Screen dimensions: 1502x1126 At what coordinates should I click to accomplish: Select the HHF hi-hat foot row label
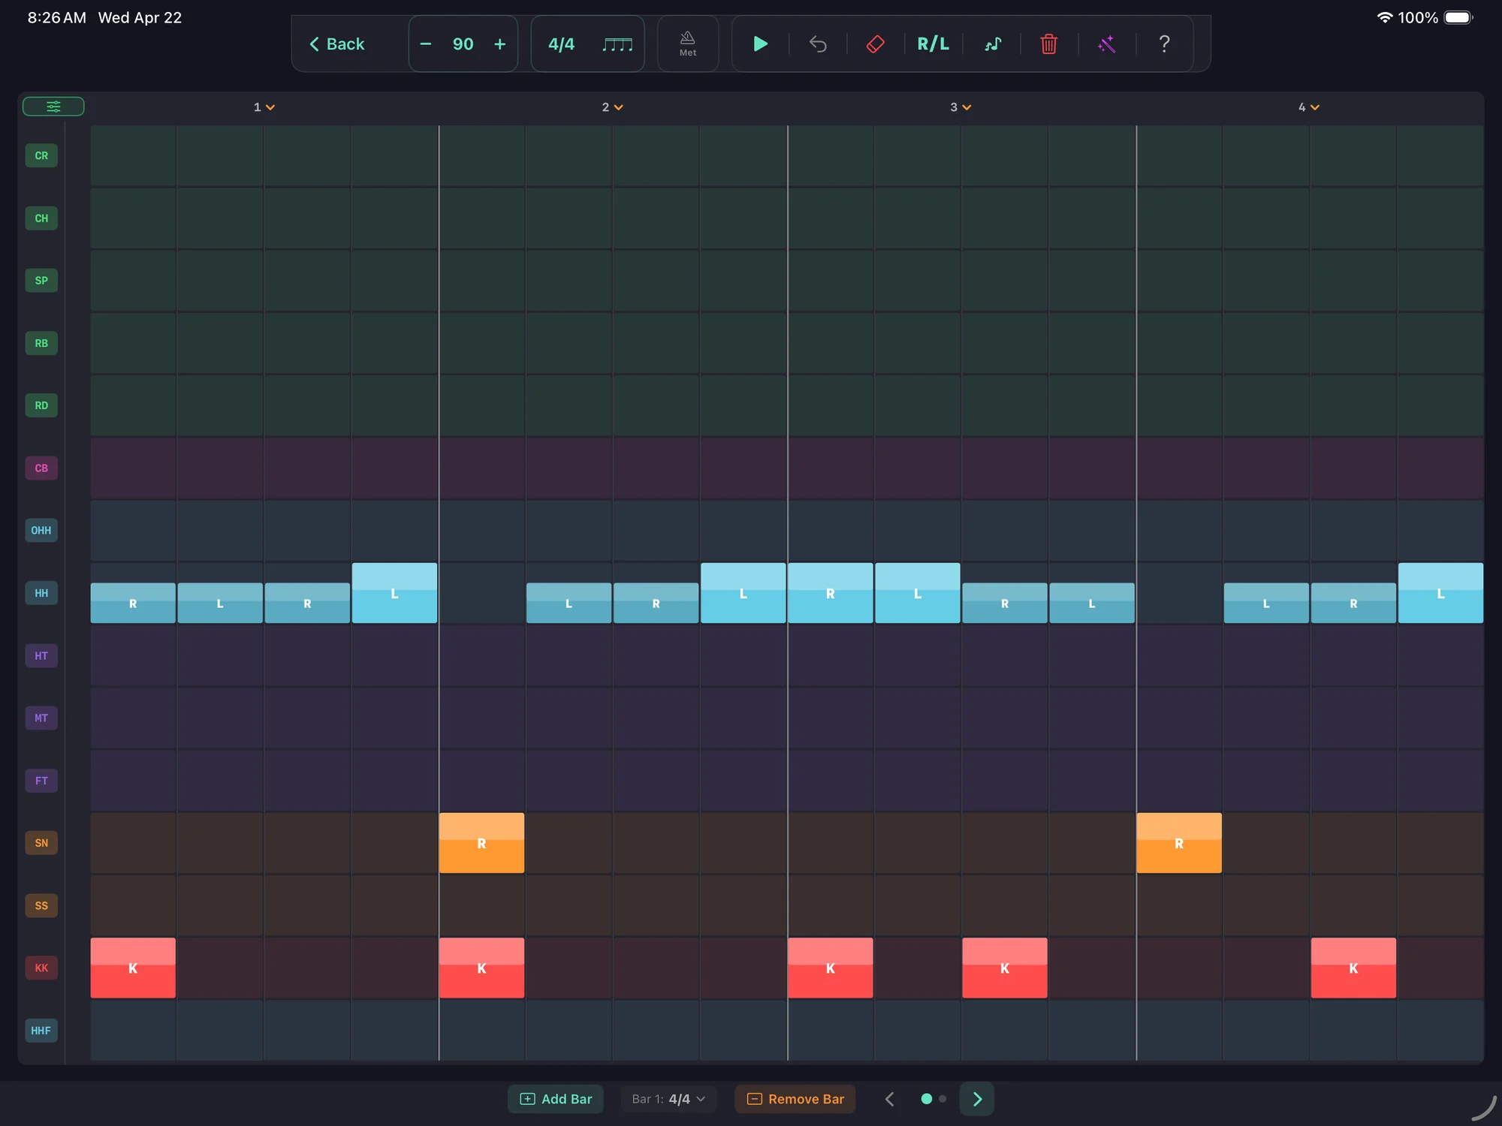click(x=41, y=1031)
